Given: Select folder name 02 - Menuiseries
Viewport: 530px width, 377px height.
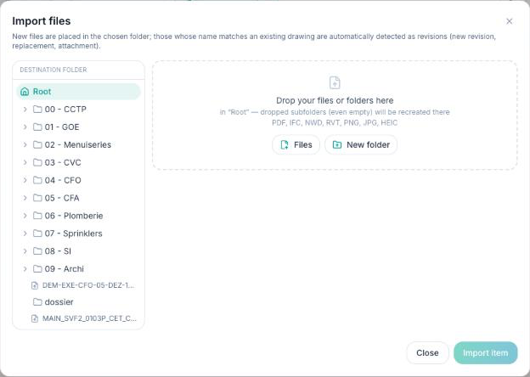Looking at the screenshot, I should 78,144.
